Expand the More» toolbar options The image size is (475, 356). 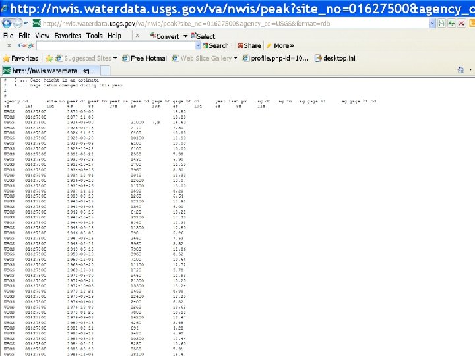(284, 45)
